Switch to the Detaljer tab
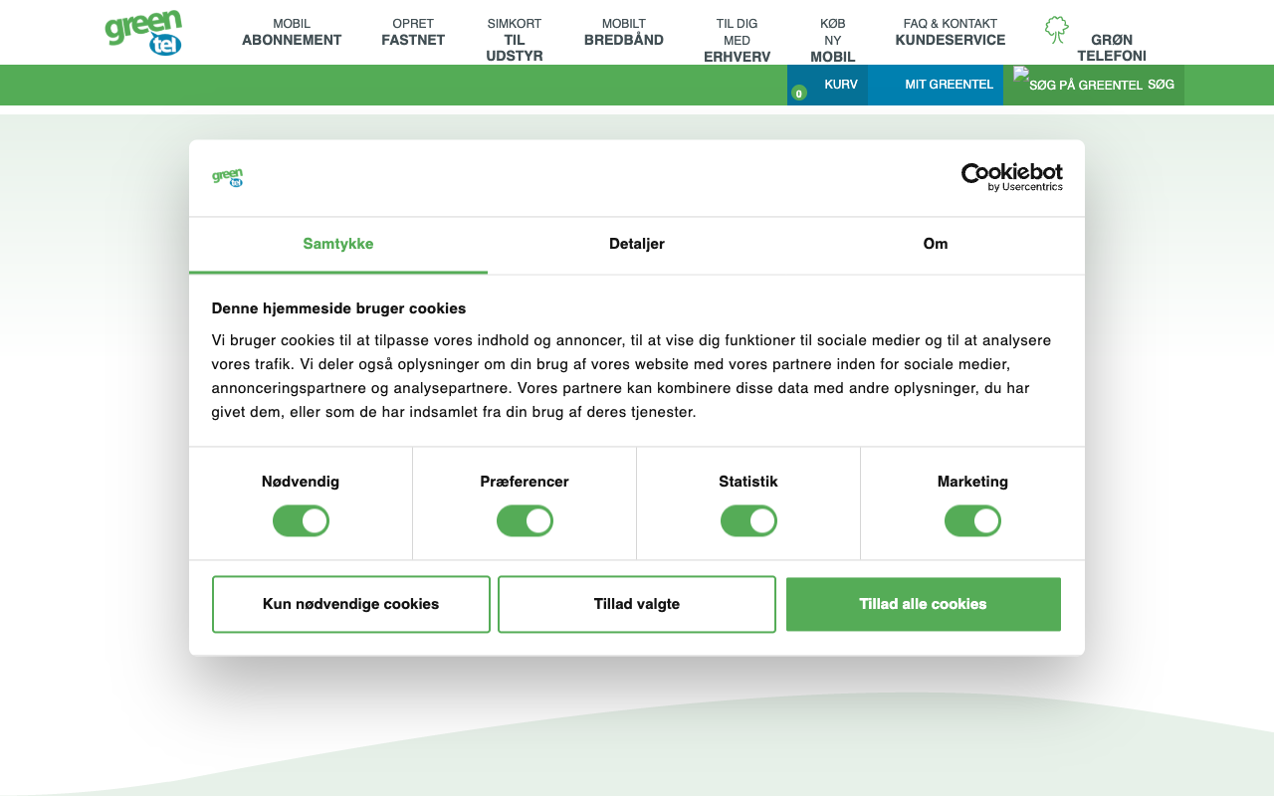The width and height of the screenshot is (1274, 796). click(637, 244)
